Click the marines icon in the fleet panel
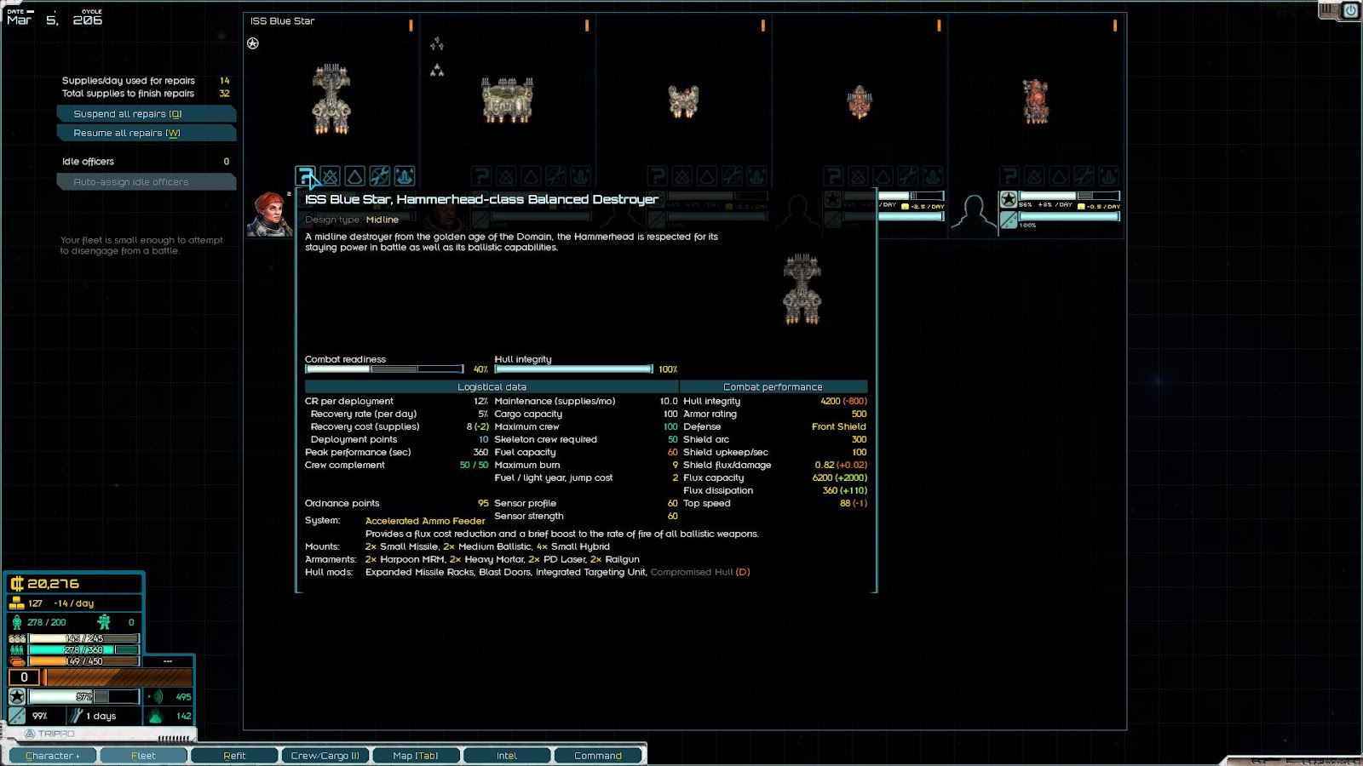The width and height of the screenshot is (1363, 766). tap(104, 622)
